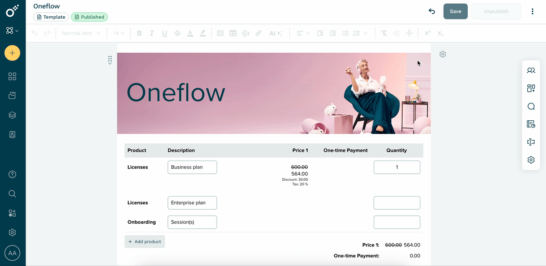The height and width of the screenshot is (266, 546).
Task: Click the AI assistant toolbar button
Action: click(276, 33)
